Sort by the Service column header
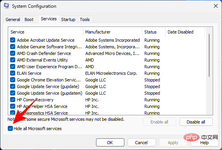 coord(46,32)
